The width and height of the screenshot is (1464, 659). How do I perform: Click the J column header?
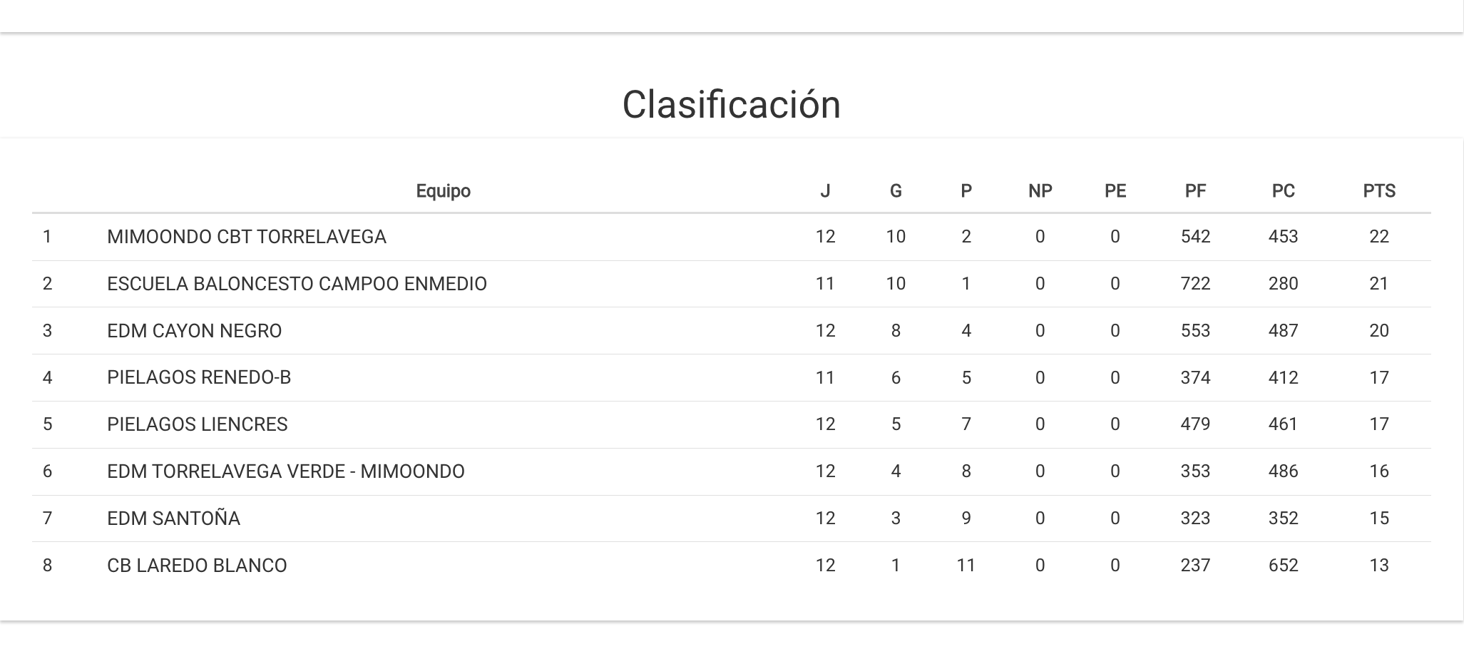pos(825,191)
